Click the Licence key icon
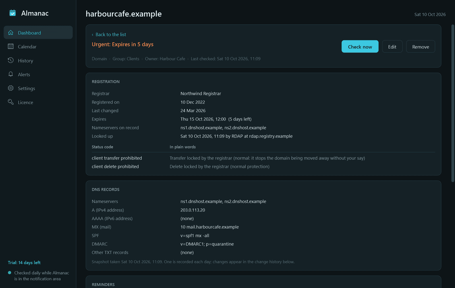This screenshot has height=288, width=455. pyautogui.click(x=11, y=102)
